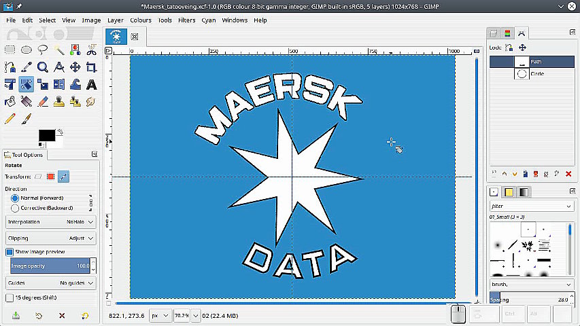Select the Clone stamp tool

[x=58, y=101]
